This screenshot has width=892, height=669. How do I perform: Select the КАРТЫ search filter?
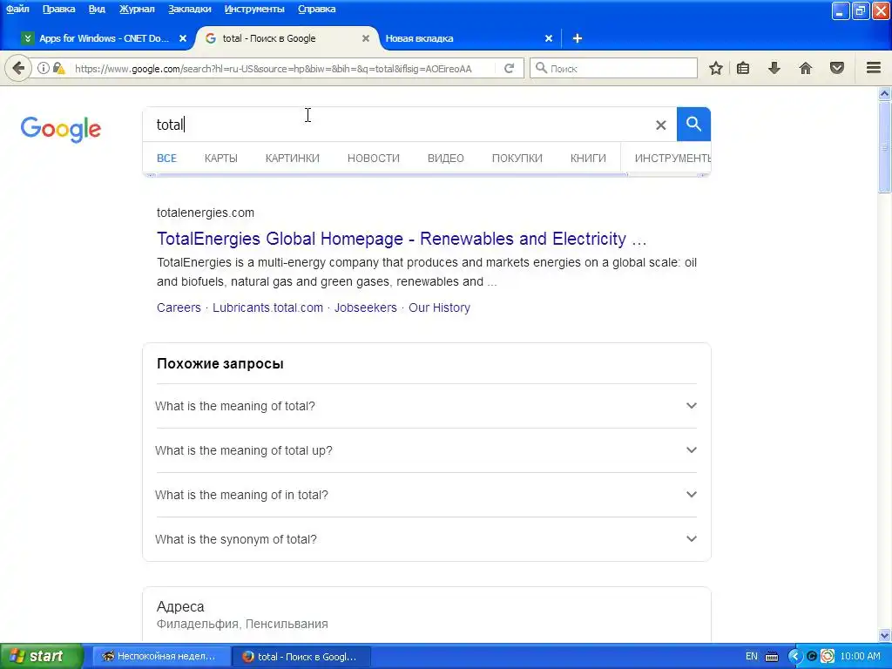point(221,159)
